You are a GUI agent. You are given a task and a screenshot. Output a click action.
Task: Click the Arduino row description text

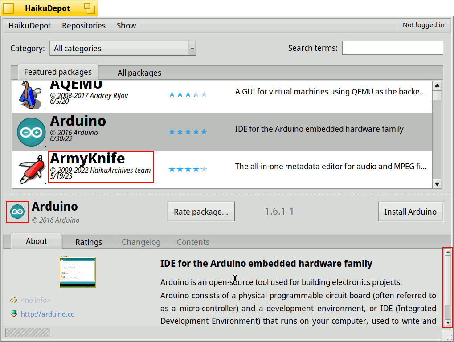[x=319, y=129]
